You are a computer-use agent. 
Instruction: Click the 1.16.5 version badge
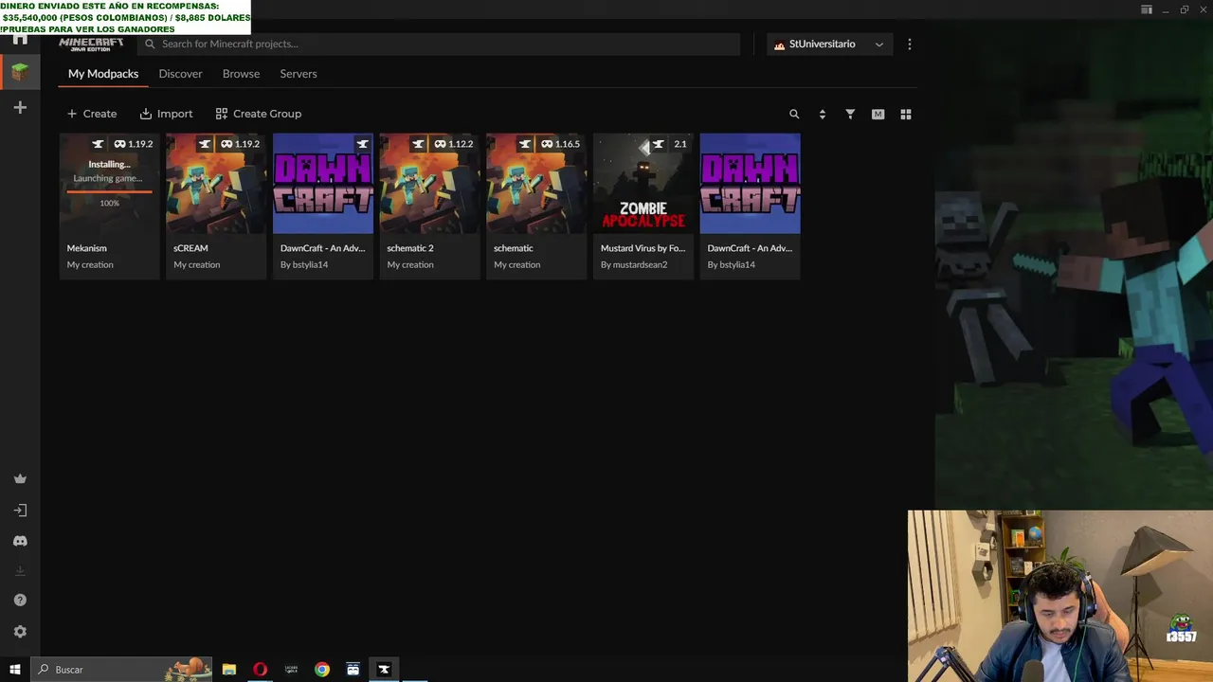click(x=560, y=144)
